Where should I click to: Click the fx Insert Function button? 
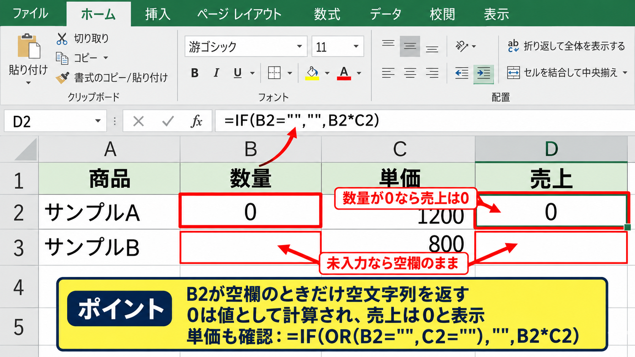coord(196,121)
